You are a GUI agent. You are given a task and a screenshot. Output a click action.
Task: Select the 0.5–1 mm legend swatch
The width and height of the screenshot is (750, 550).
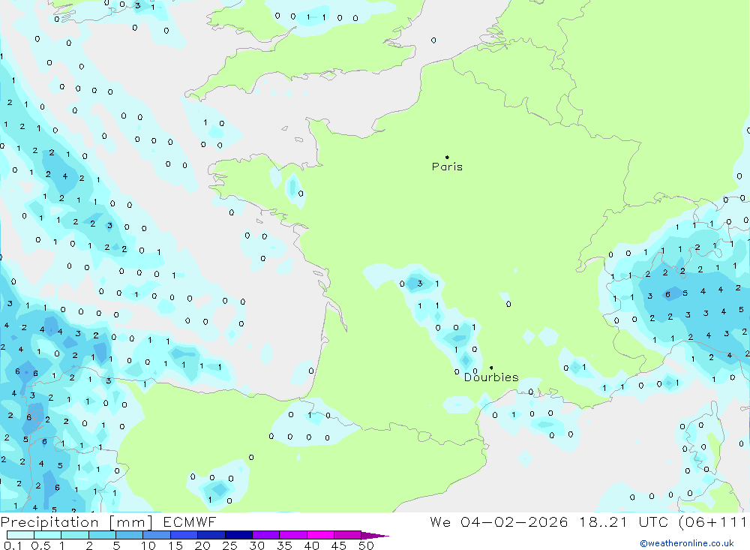[x=48, y=535]
